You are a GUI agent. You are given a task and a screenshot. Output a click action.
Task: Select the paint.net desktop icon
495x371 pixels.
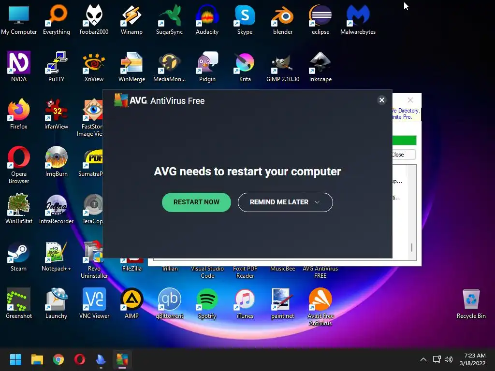coord(282,303)
